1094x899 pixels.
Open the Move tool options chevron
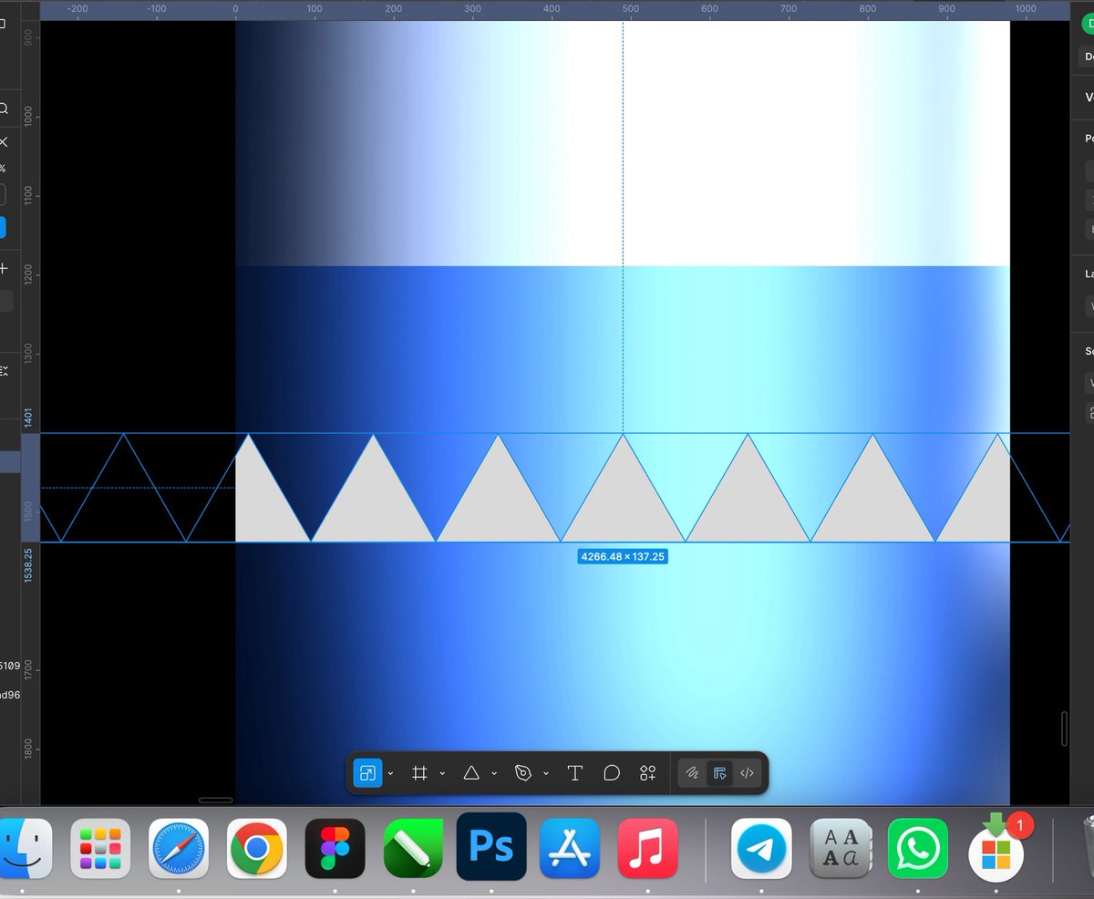pyautogui.click(x=391, y=773)
